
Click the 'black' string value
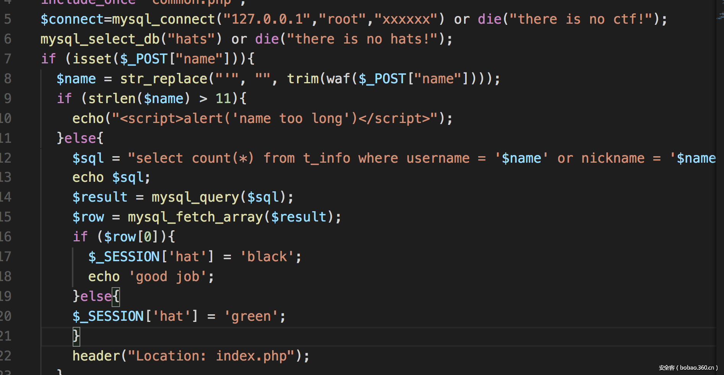pos(267,257)
